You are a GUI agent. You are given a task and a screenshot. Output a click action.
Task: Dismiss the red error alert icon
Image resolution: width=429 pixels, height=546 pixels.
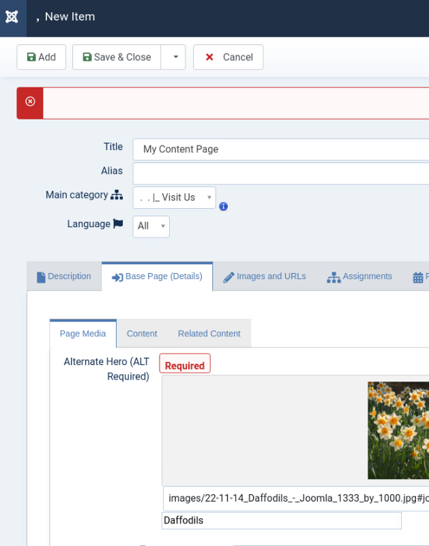[x=30, y=101]
